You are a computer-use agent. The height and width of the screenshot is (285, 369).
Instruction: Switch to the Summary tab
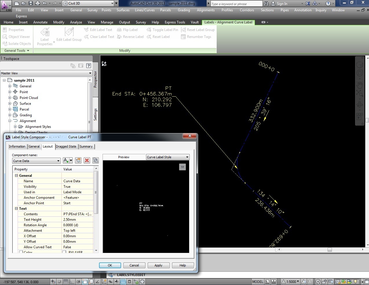tap(86, 146)
